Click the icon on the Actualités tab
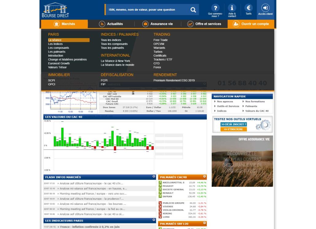This screenshot has height=229, width=316. tap(102, 24)
